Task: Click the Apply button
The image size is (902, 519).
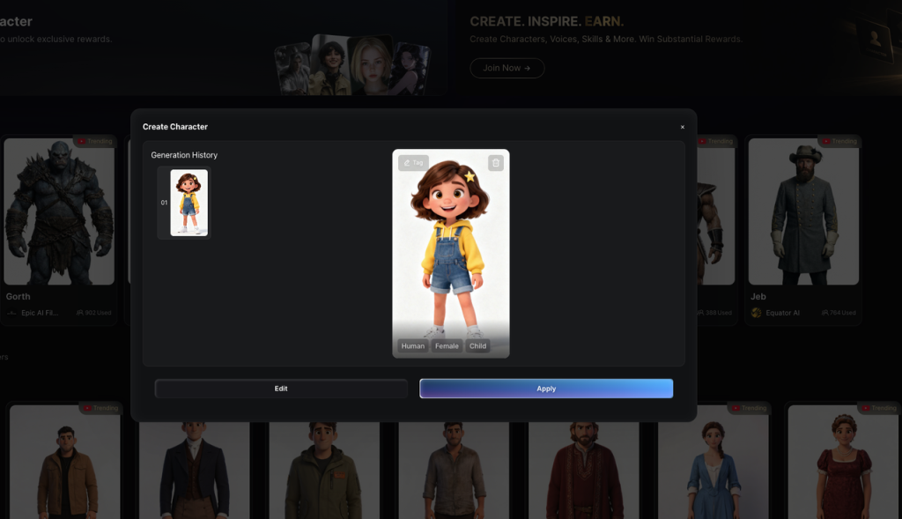Action: [x=546, y=389]
